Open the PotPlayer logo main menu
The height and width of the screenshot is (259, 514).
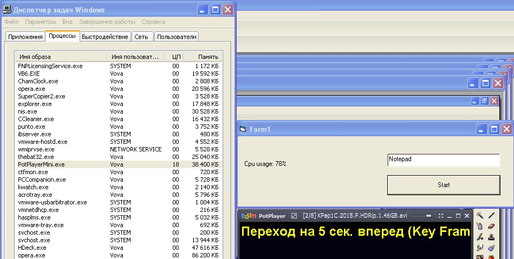click(252, 215)
